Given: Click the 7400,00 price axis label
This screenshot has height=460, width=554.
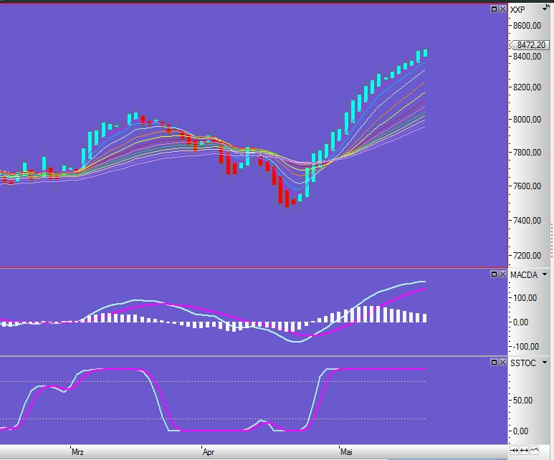Looking at the screenshot, I should click(x=527, y=220).
